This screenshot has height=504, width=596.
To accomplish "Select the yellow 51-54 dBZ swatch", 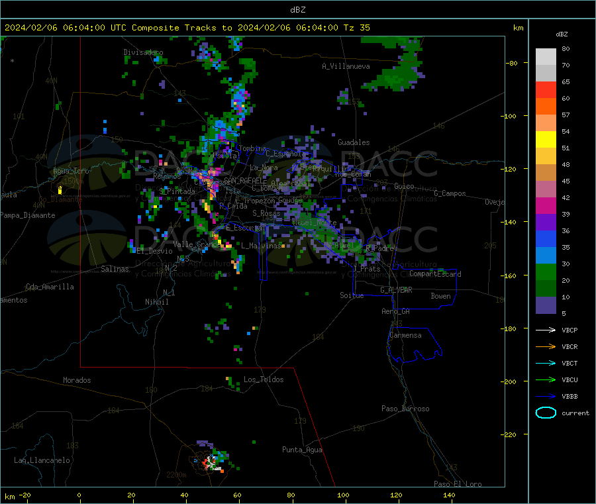I will tap(546, 140).
